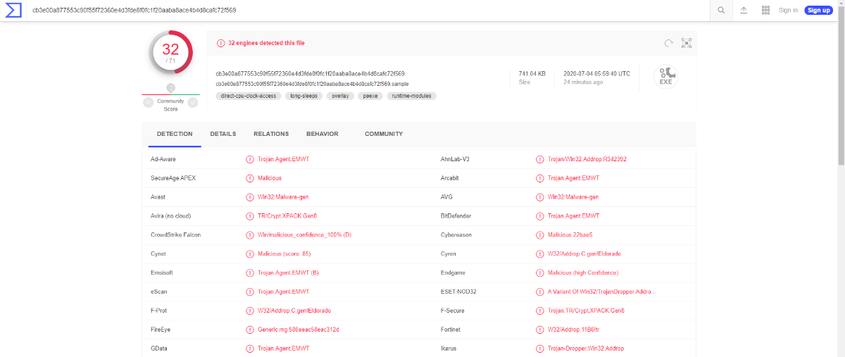Click the alert icon in GData row
The height and width of the screenshot is (357, 845).
coord(250,349)
